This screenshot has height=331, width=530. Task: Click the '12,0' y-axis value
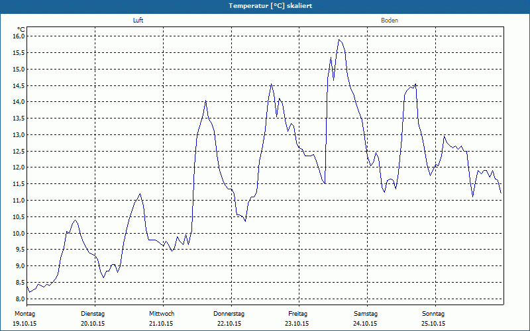(19, 167)
